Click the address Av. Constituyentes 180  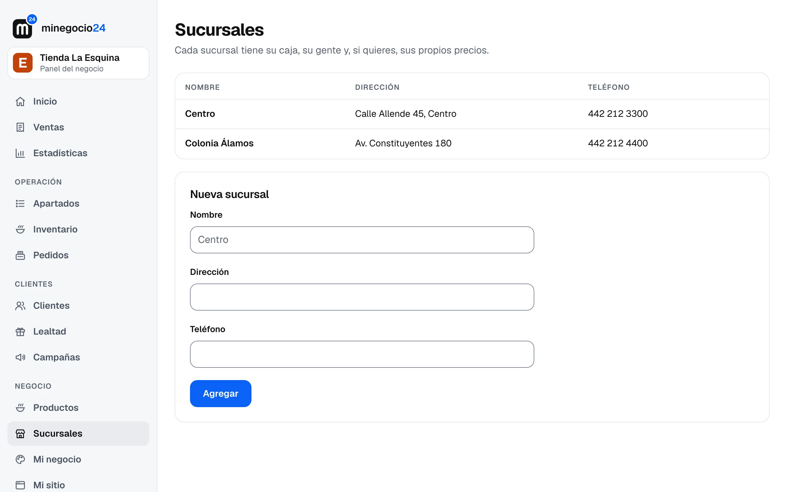click(x=403, y=143)
